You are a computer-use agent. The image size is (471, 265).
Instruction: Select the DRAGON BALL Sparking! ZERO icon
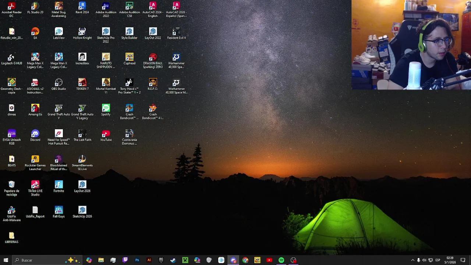(153, 61)
